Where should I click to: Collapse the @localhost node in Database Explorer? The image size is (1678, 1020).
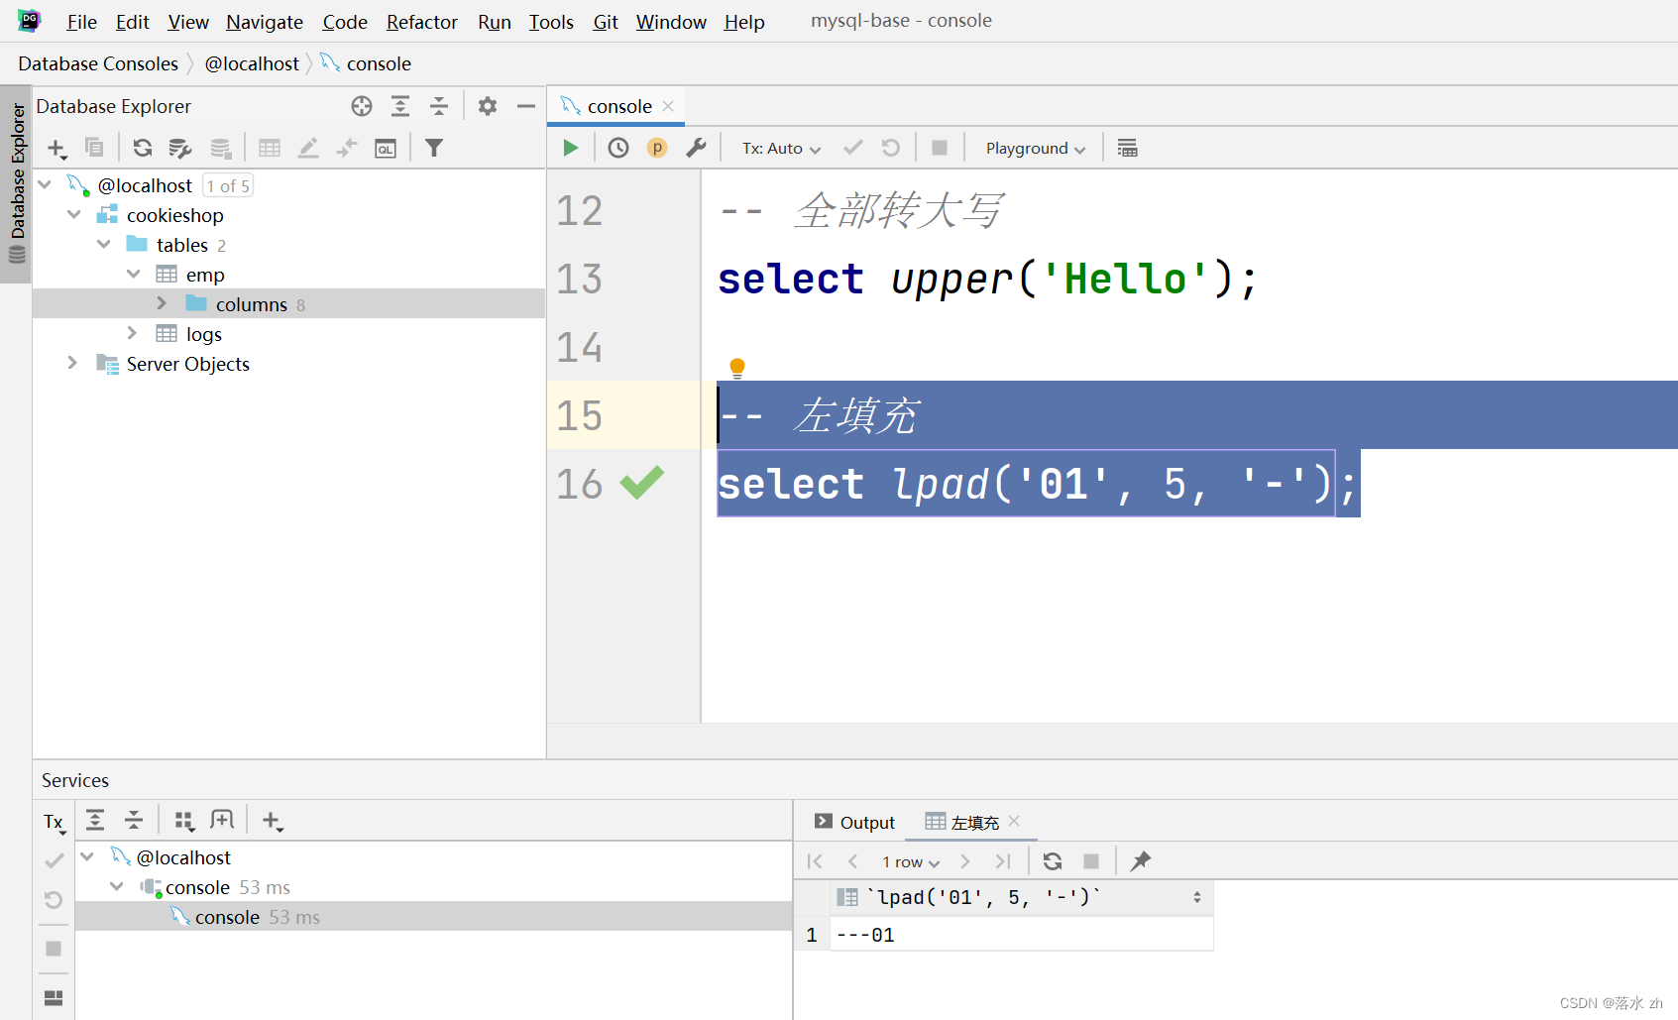click(45, 184)
